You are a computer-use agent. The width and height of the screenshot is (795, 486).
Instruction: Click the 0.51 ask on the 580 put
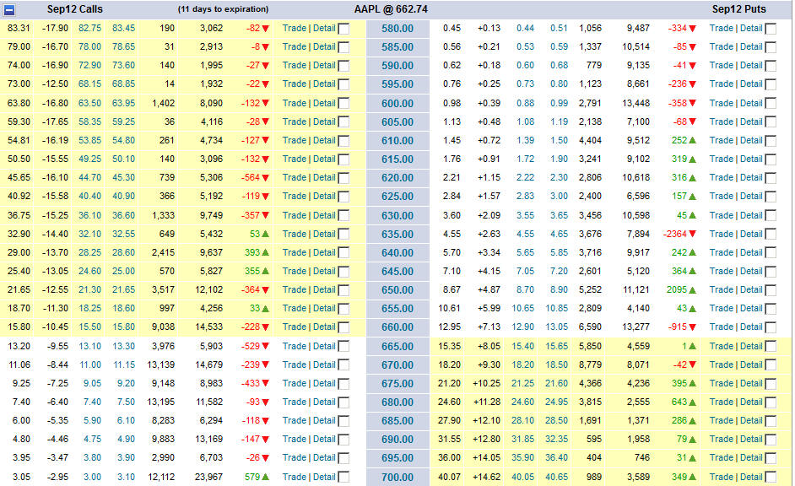click(559, 28)
